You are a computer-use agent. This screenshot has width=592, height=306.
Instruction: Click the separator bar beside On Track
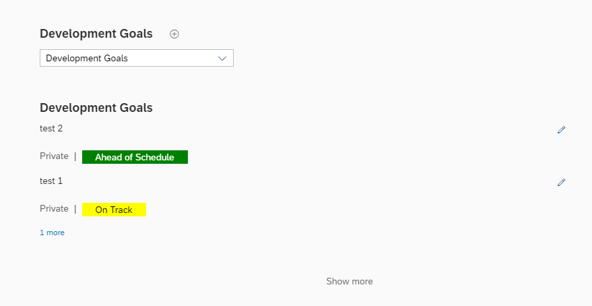coord(75,208)
